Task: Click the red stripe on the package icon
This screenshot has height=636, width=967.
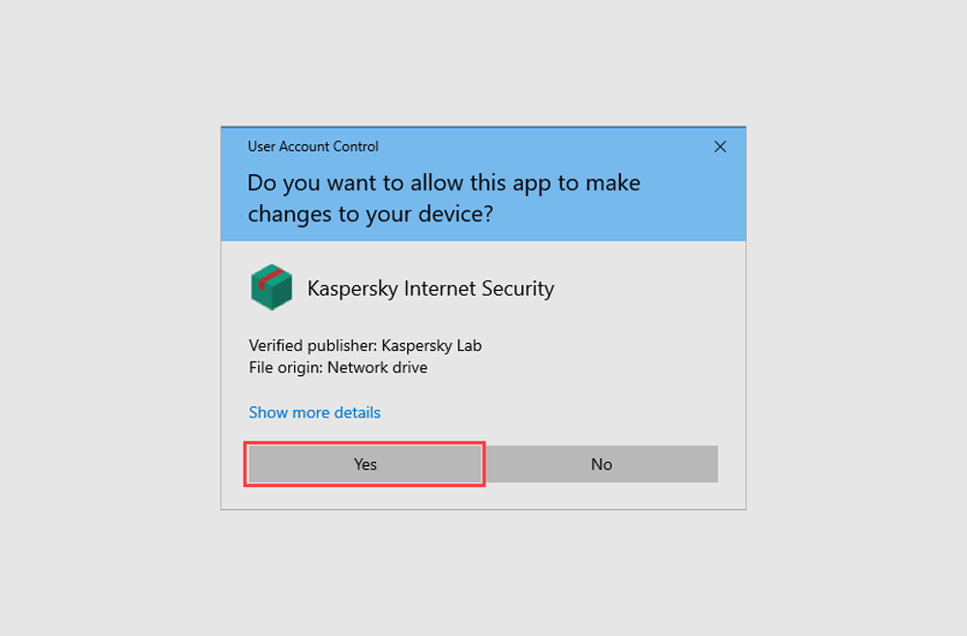Action: point(275,279)
